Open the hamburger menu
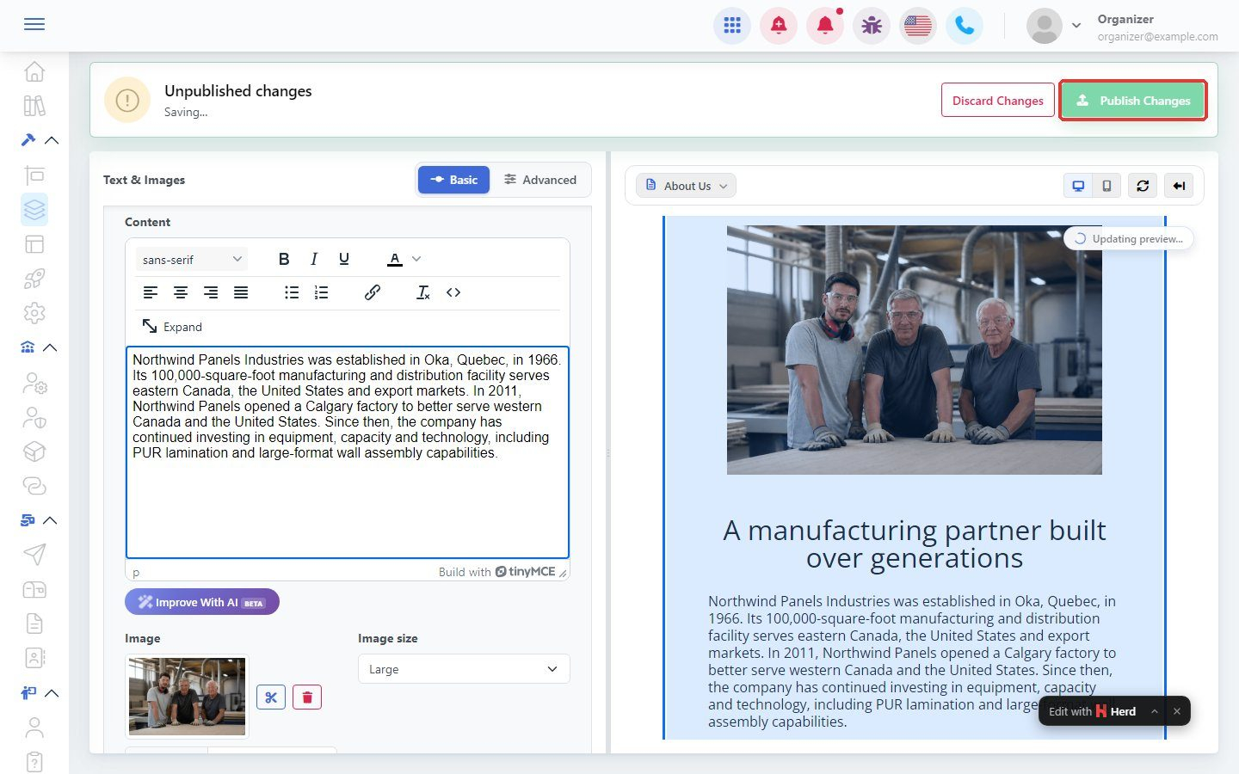 click(34, 24)
